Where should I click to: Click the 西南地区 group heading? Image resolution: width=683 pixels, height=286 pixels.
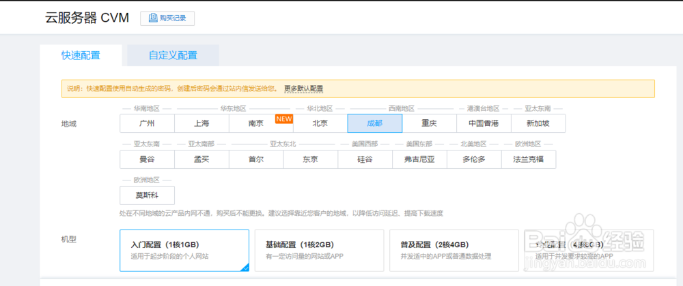point(402,108)
